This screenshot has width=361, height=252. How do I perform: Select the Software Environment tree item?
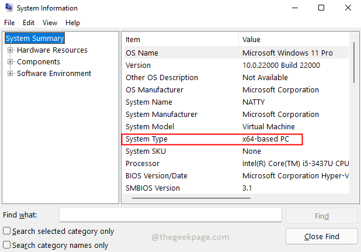coord(54,74)
